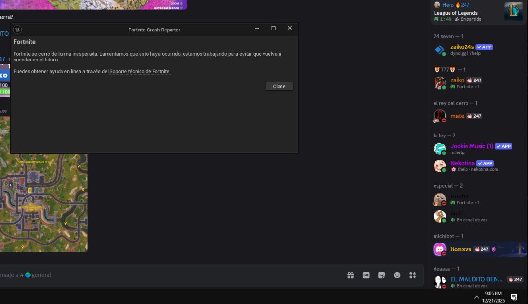528x304 pixels.
Task: Minimize the Fortnite Crash Reporter window
Action: coord(257,28)
